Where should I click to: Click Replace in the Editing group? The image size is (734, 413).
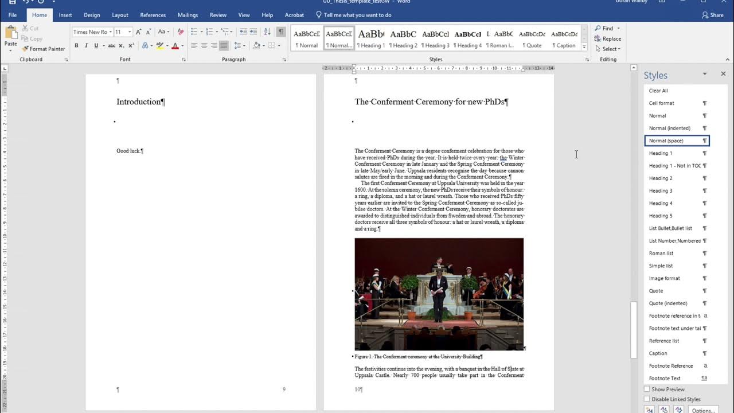click(608, 38)
